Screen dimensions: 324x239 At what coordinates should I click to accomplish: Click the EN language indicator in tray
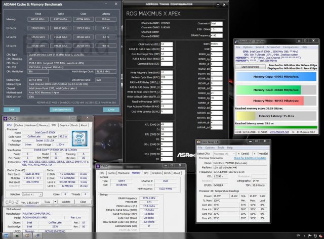tap(298, 235)
